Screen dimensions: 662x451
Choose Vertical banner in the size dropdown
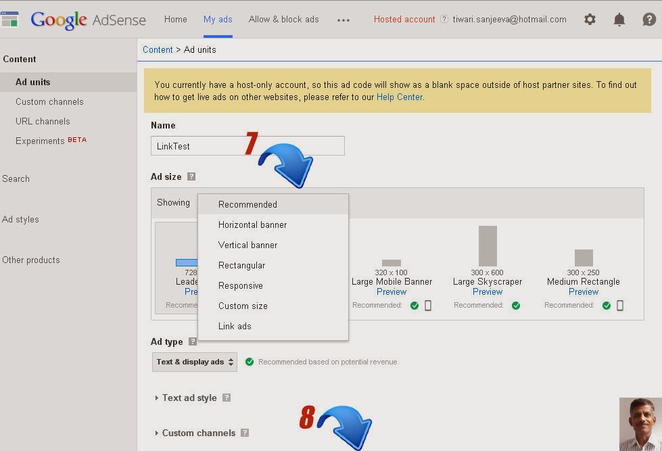[273, 245]
